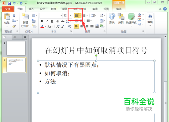Toggle Underline formatting
The height and width of the screenshot is (122, 169).
pos(52,21)
